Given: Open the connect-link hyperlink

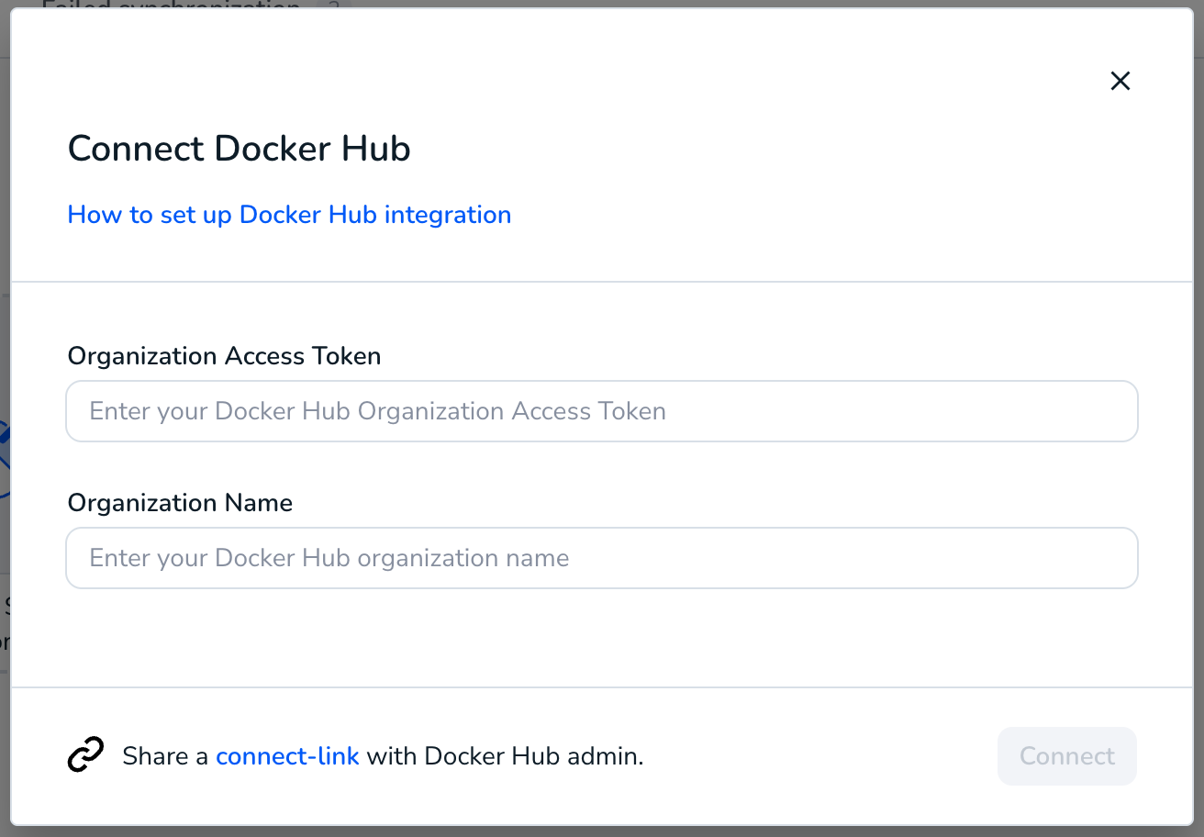Looking at the screenshot, I should click(287, 756).
